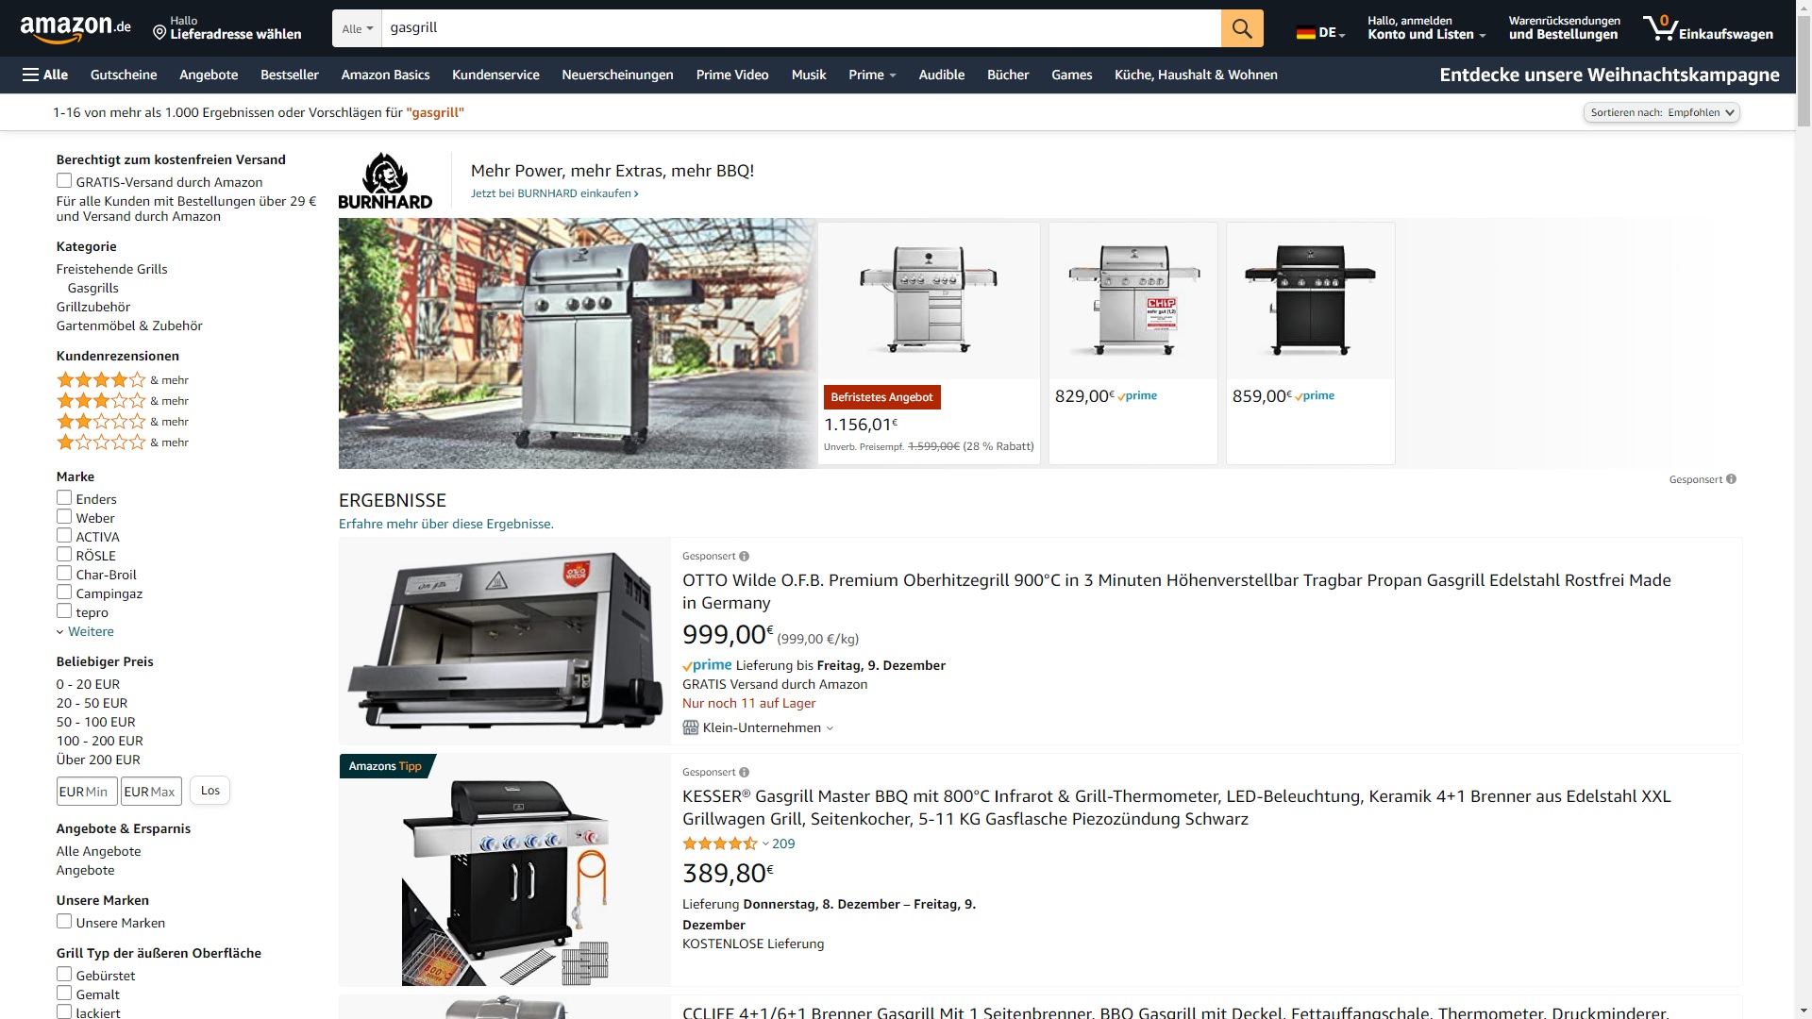Click the 209 reviews count
Viewport: 1812px width, 1019px height.
[783, 844]
